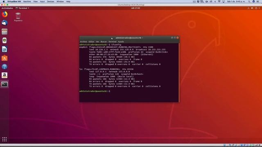Viewport: 262px width, 147px height.
Task: Launch Thunderbird mail from the dock
Action: (x=5, y=23)
